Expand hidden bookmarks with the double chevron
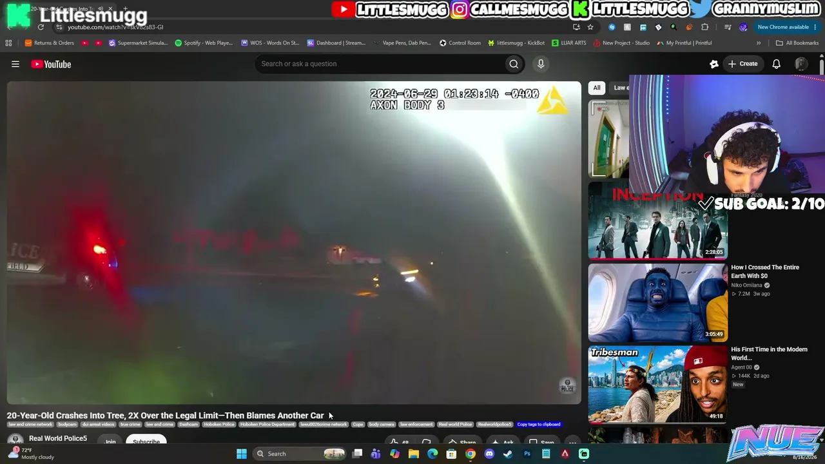 pos(759,43)
